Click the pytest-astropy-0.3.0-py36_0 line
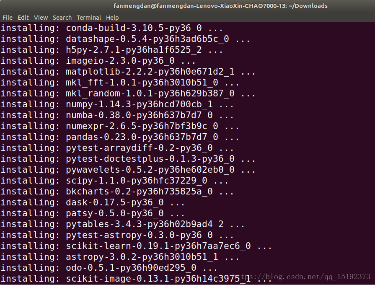This screenshot has width=375, height=285. tap(117, 235)
